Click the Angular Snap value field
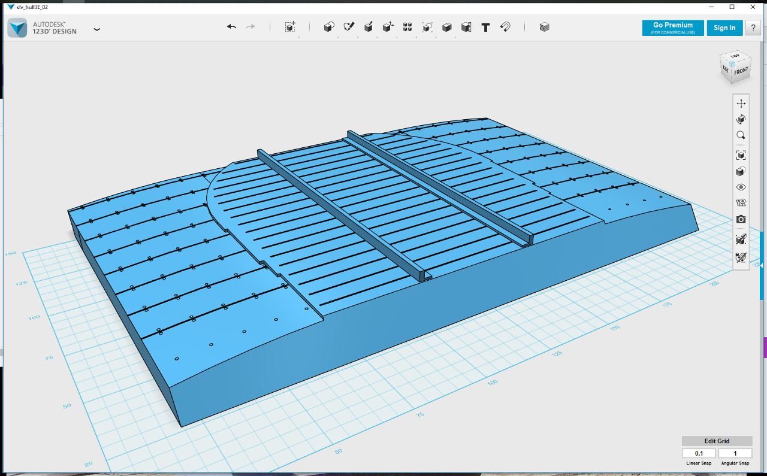This screenshot has height=476, width=767. 735,453
